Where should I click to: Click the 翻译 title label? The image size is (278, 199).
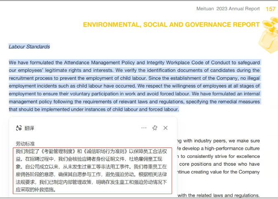[x=29, y=128]
